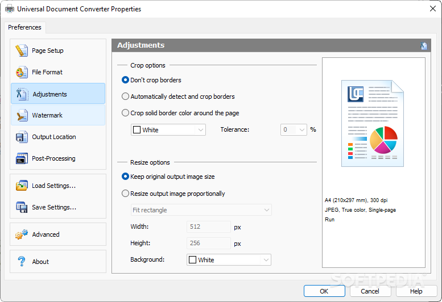
Task: Go to the Watermark section
Action: [58, 115]
